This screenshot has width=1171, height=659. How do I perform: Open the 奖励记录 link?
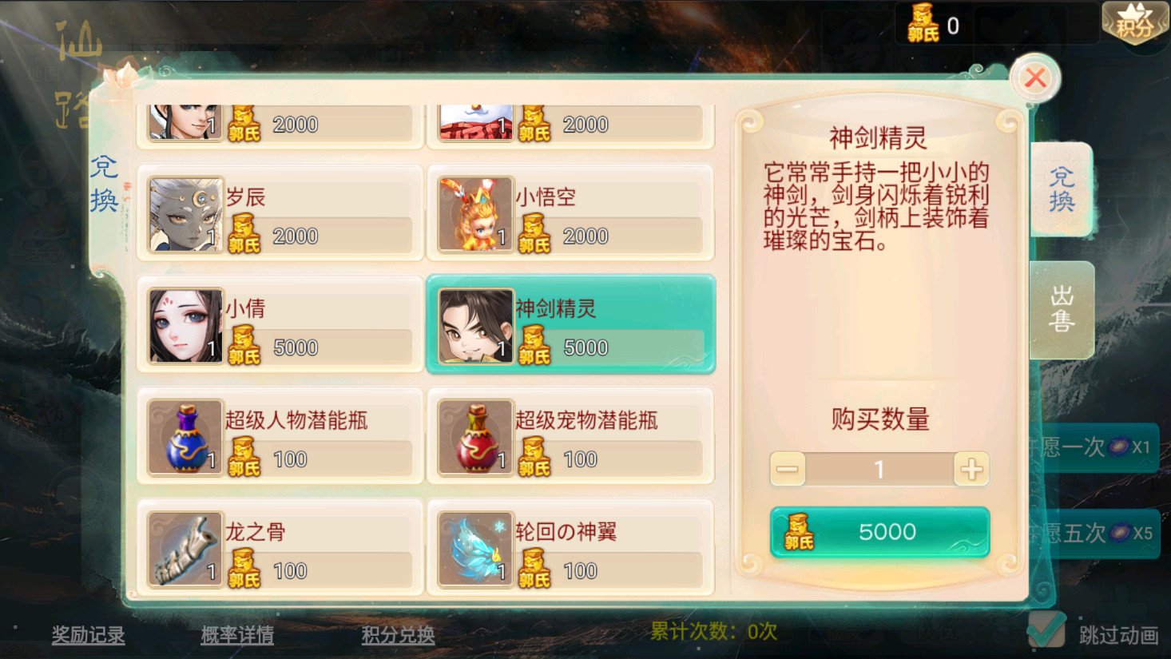(88, 635)
